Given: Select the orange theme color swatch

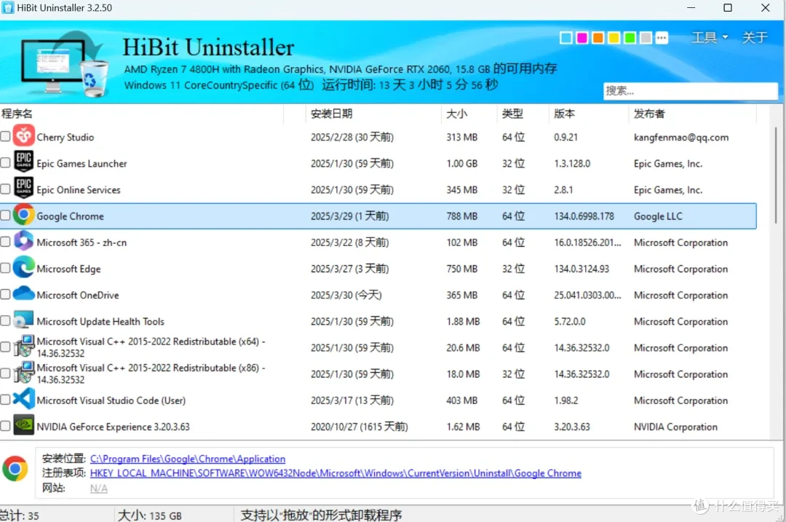Looking at the screenshot, I should pos(598,38).
